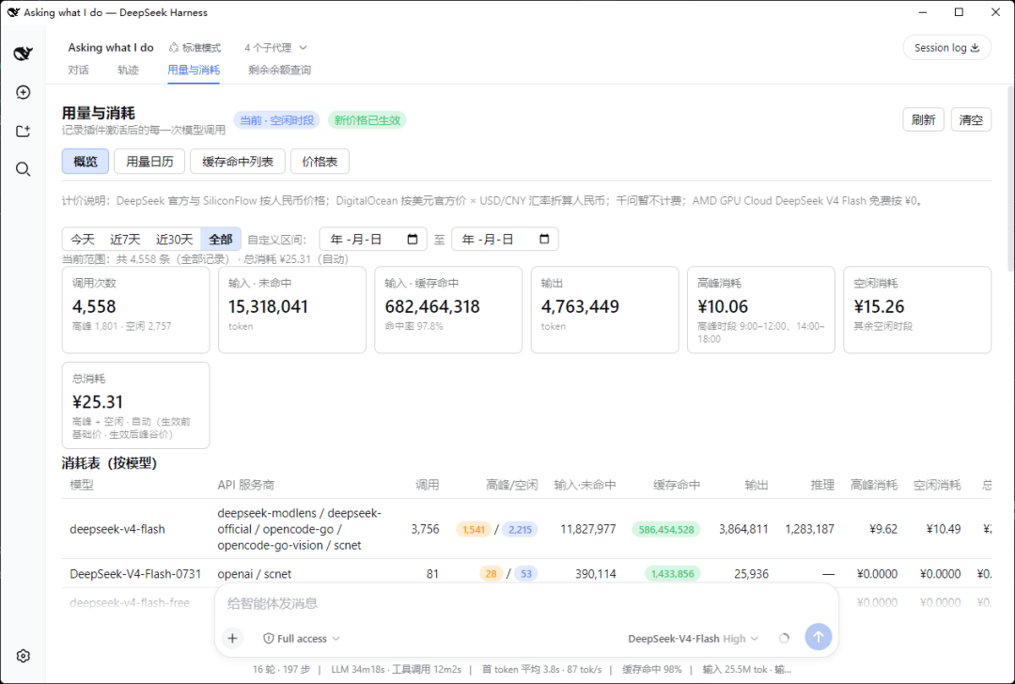
Task: Open calendar picker on the end date field
Action: (544, 240)
